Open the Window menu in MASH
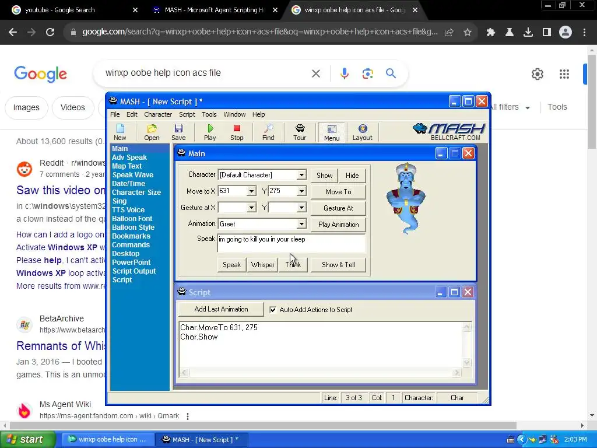 [234, 114]
